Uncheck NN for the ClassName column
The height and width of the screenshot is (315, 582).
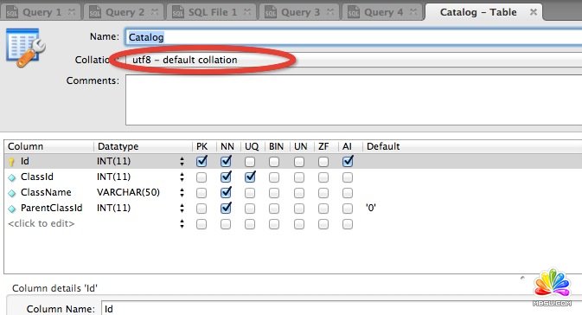[226, 192]
